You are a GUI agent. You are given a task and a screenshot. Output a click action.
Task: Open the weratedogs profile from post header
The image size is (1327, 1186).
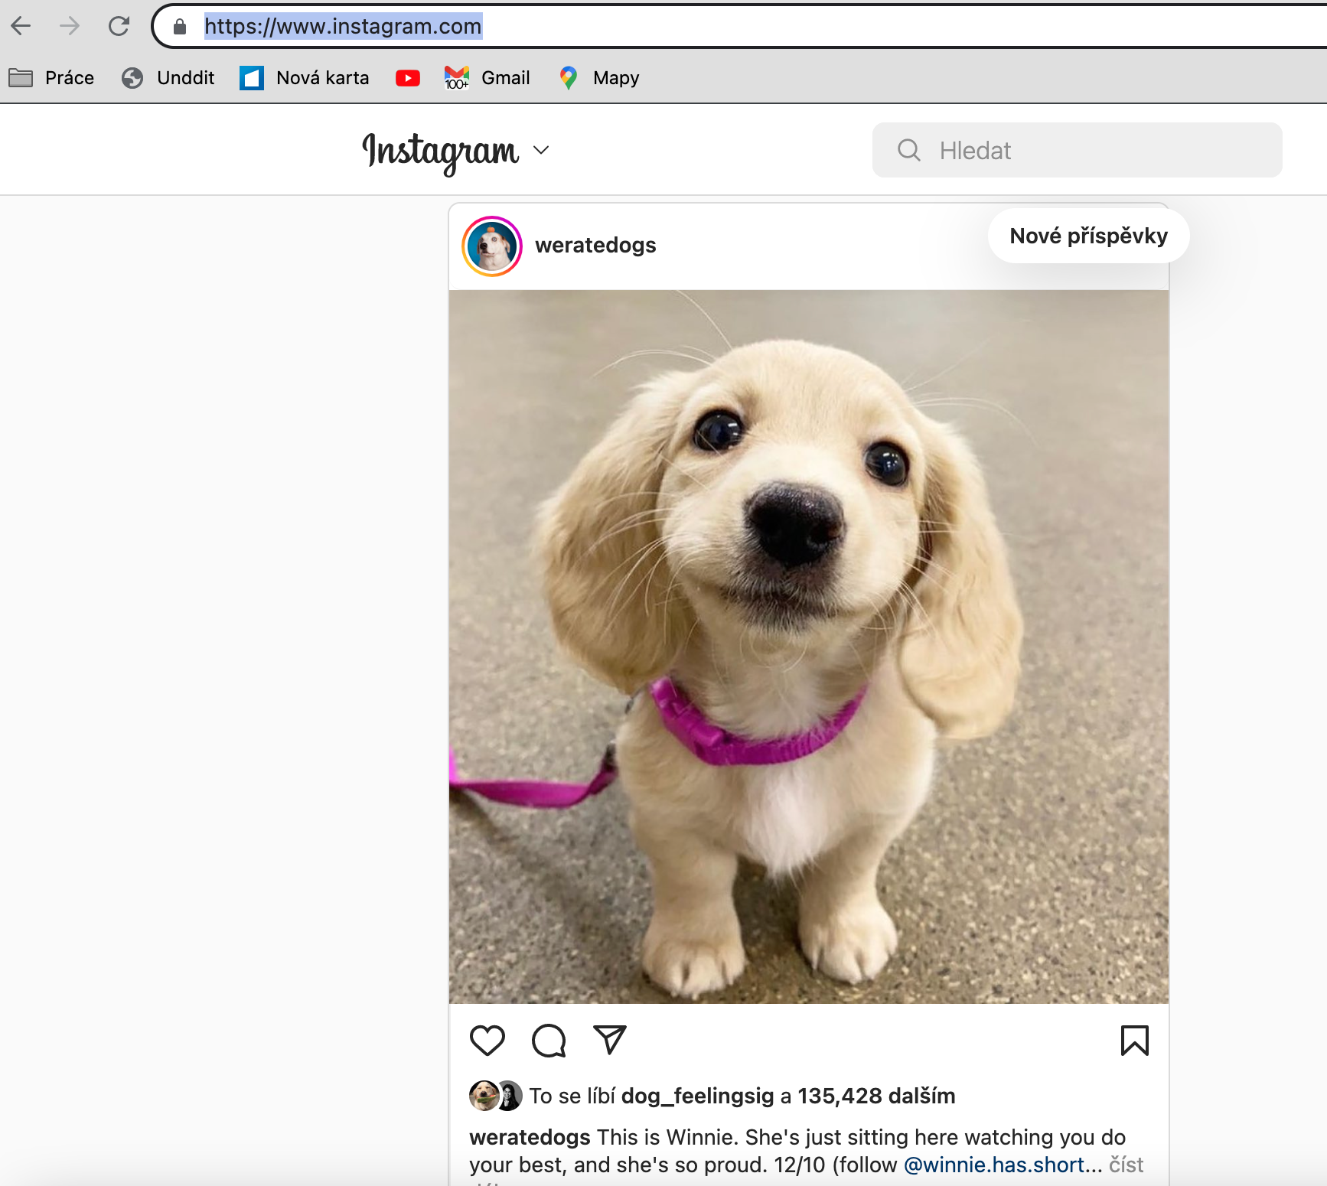(595, 246)
